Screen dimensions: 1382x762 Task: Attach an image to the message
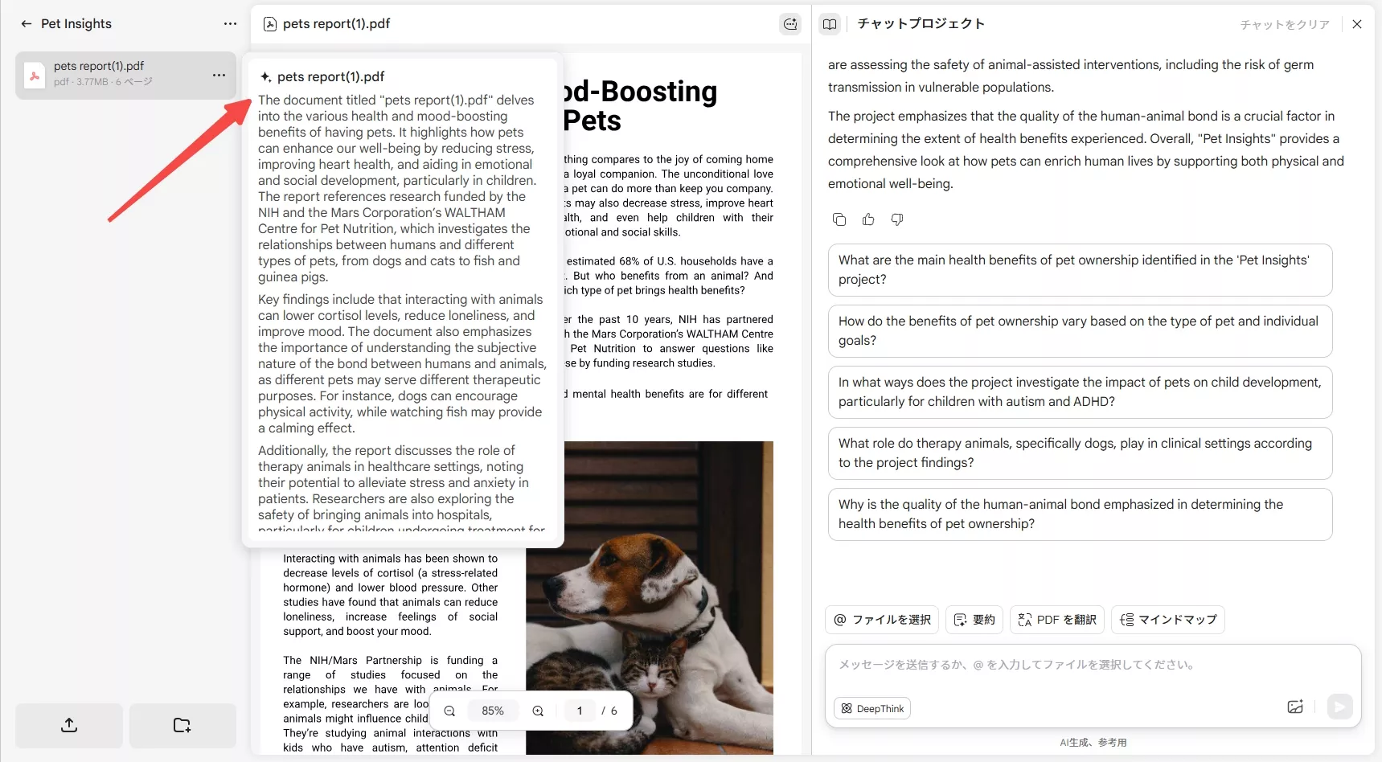click(x=1295, y=707)
